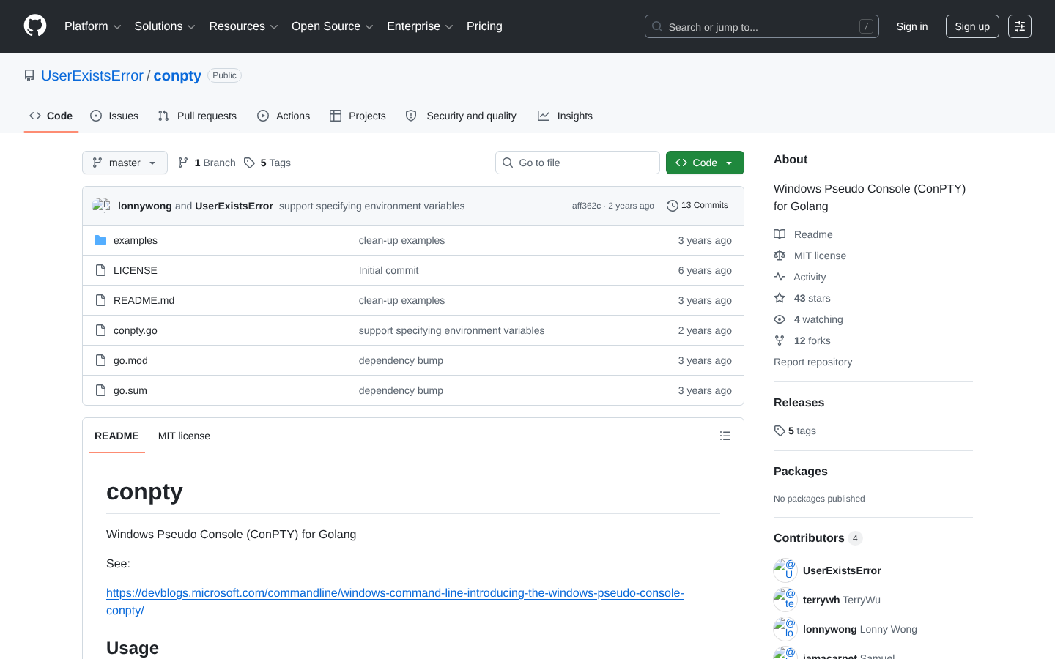Select the README tab
1055x659 pixels.
coord(116,436)
